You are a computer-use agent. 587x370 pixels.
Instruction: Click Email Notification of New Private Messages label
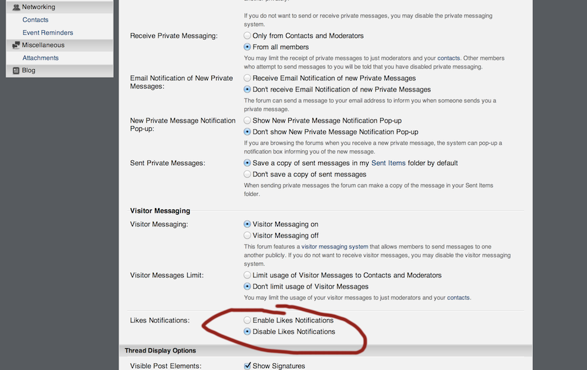[x=181, y=82]
